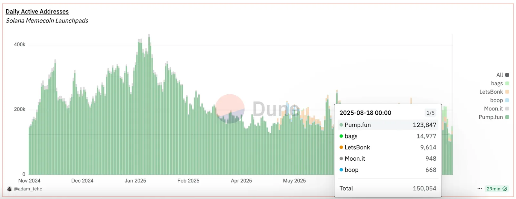This screenshot has width=516, height=199.
Task: Click the boop blue tooltip dot
Action: click(x=341, y=170)
